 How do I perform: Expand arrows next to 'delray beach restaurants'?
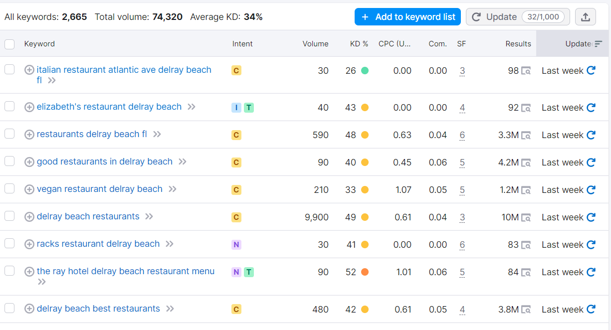coord(149,216)
